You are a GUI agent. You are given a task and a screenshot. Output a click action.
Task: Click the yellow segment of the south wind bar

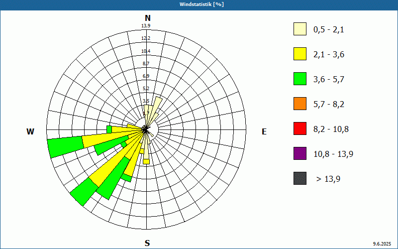146,161
